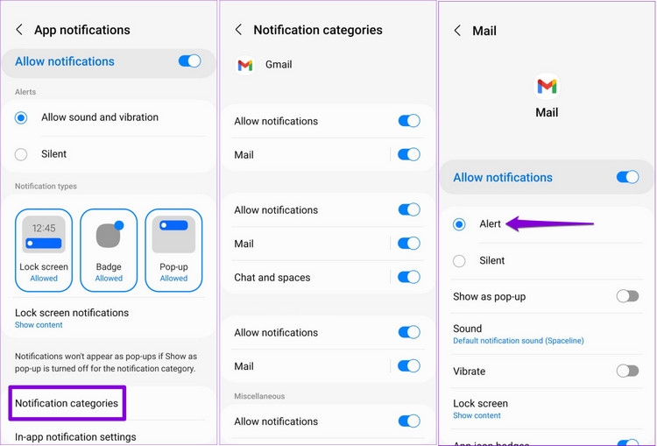Tap the Gmail app name label

[x=279, y=65]
